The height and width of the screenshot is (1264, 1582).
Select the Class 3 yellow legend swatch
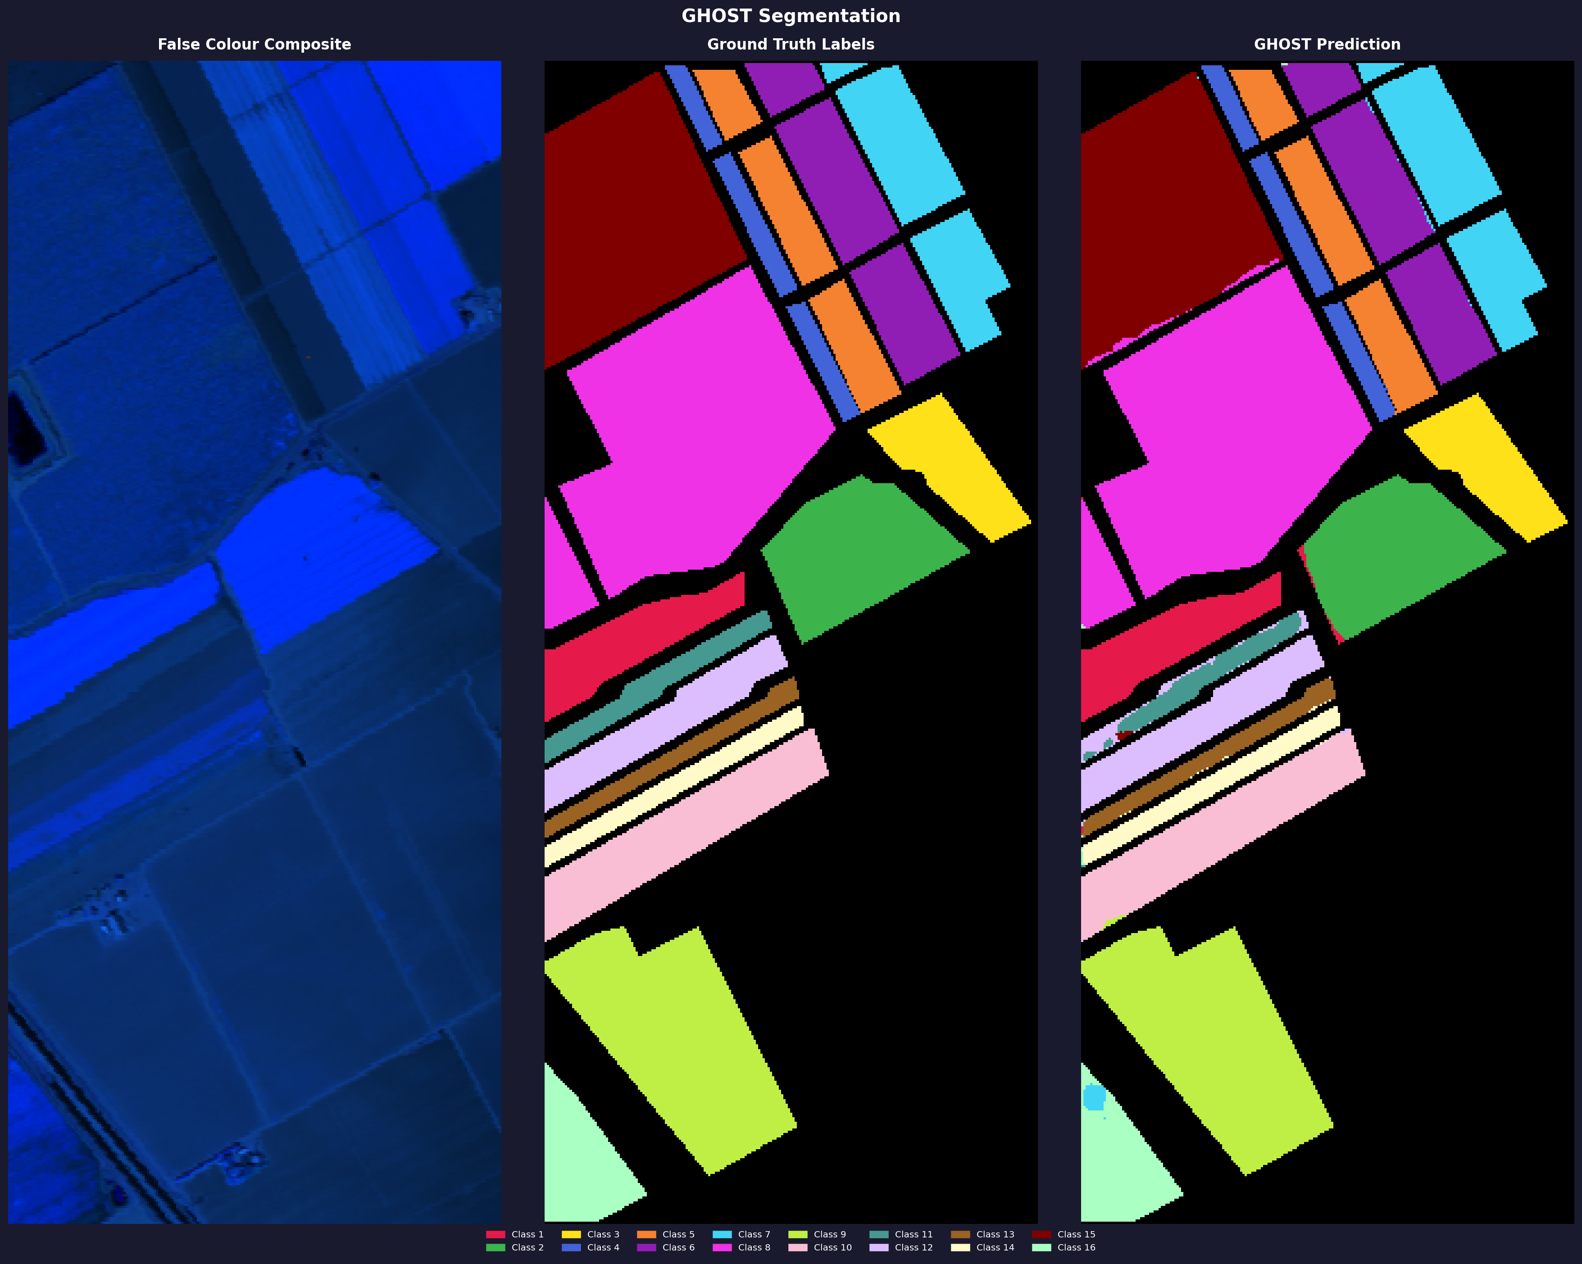[x=571, y=1235]
